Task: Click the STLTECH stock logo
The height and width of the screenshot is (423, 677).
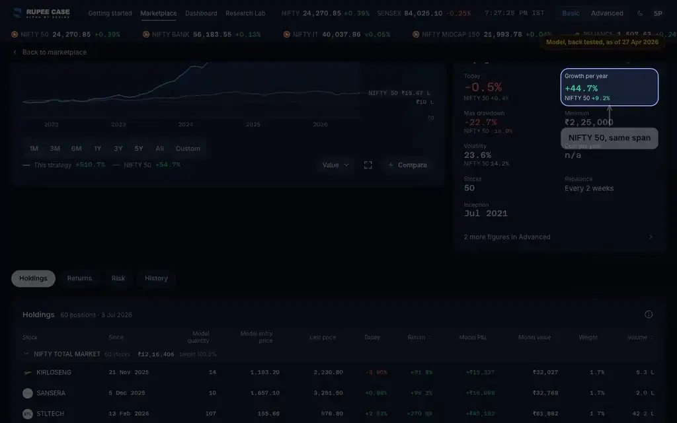Action: [28, 414]
